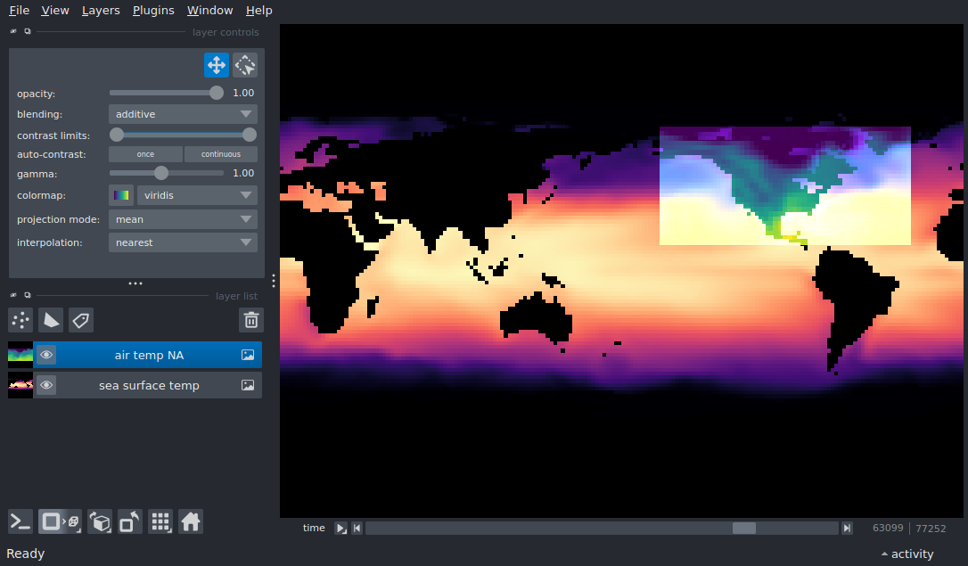Open the IPython console
968x566 pixels.
click(21, 521)
